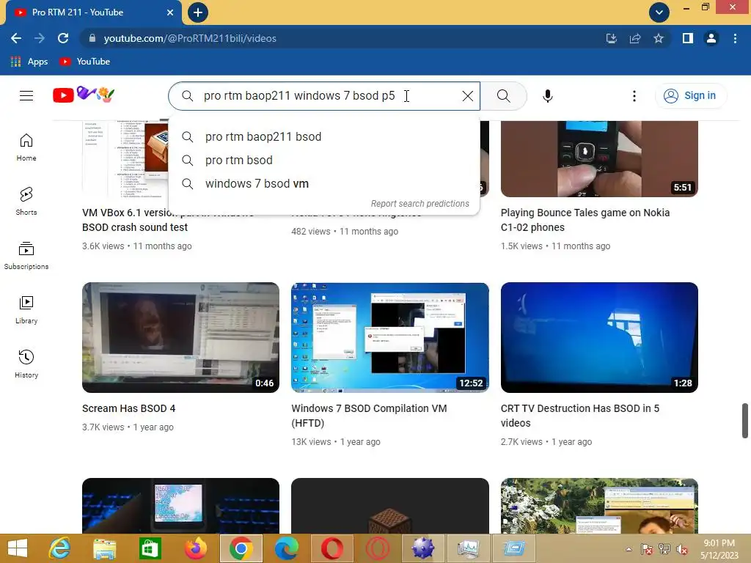Open Subscriptions in sidebar
Image resolution: width=751 pixels, height=563 pixels.
pyautogui.click(x=26, y=256)
